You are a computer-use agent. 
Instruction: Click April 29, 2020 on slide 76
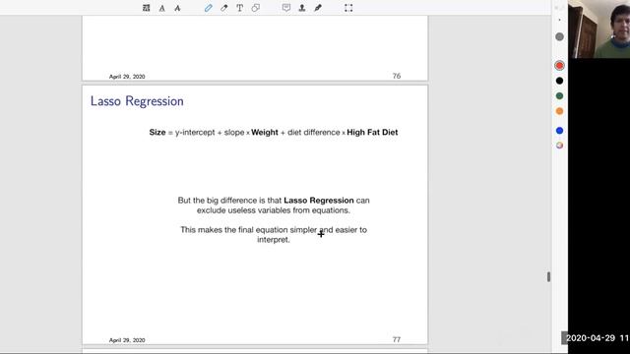pos(127,77)
